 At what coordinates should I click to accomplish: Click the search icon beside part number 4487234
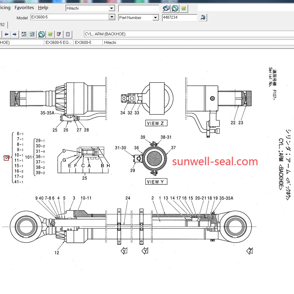(202, 18)
